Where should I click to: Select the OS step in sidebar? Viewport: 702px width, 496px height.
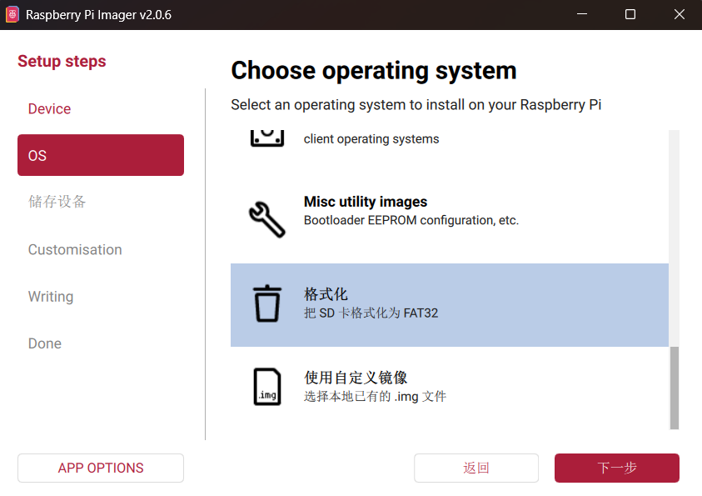pos(100,156)
